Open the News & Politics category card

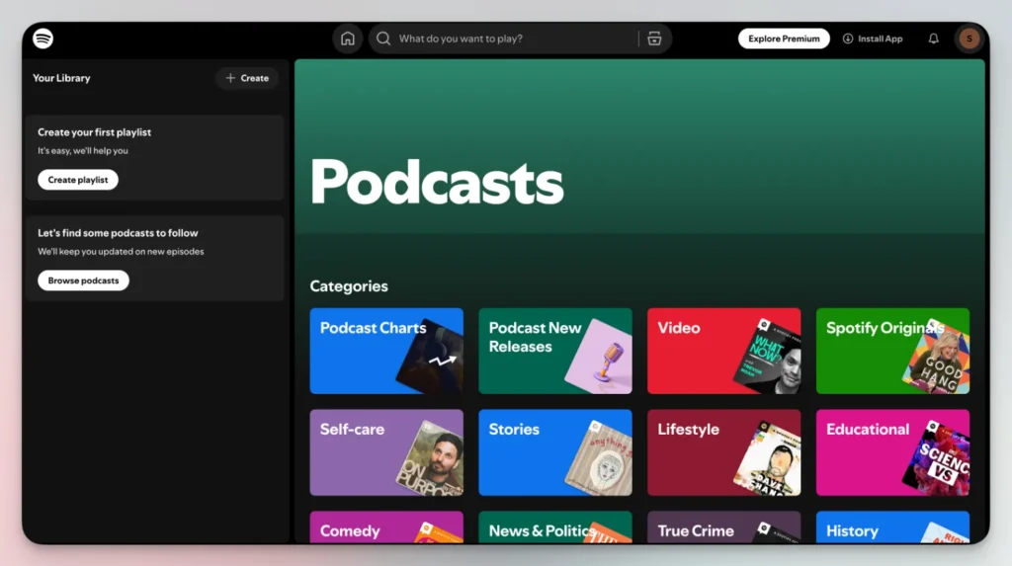coord(555,527)
